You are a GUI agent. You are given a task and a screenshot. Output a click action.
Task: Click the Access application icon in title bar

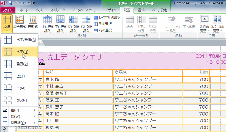click(x=2, y=3)
